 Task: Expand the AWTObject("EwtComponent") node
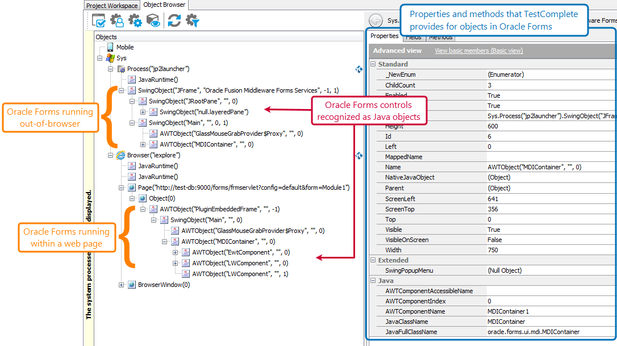[176, 252]
